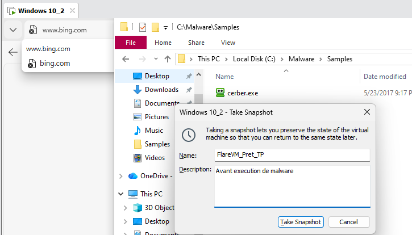412x235 pixels.
Task: Click Local Disk (C:) in breadcrumb path
Action: coord(254,59)
